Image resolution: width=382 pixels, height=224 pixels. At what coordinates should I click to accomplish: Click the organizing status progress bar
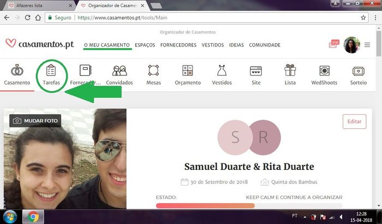248,206
